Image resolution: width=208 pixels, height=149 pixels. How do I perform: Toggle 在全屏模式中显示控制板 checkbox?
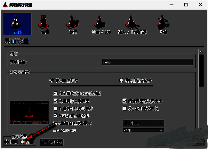coord(55,94)
